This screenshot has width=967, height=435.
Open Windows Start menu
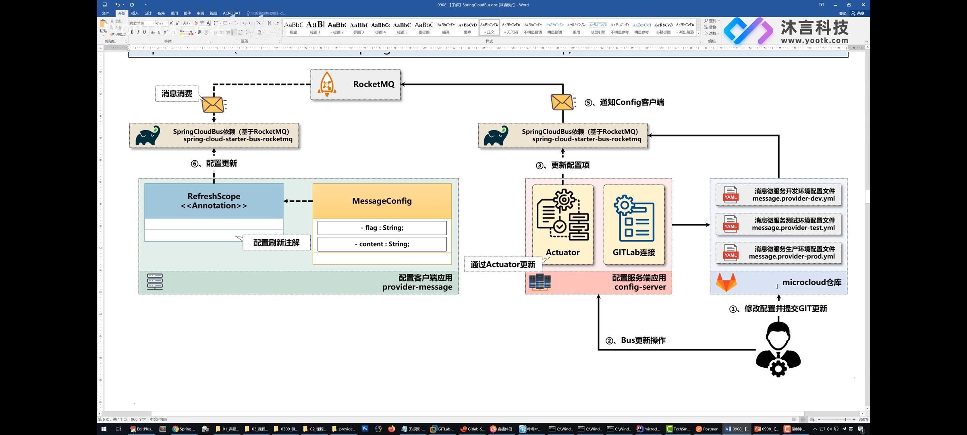(104, 429)
